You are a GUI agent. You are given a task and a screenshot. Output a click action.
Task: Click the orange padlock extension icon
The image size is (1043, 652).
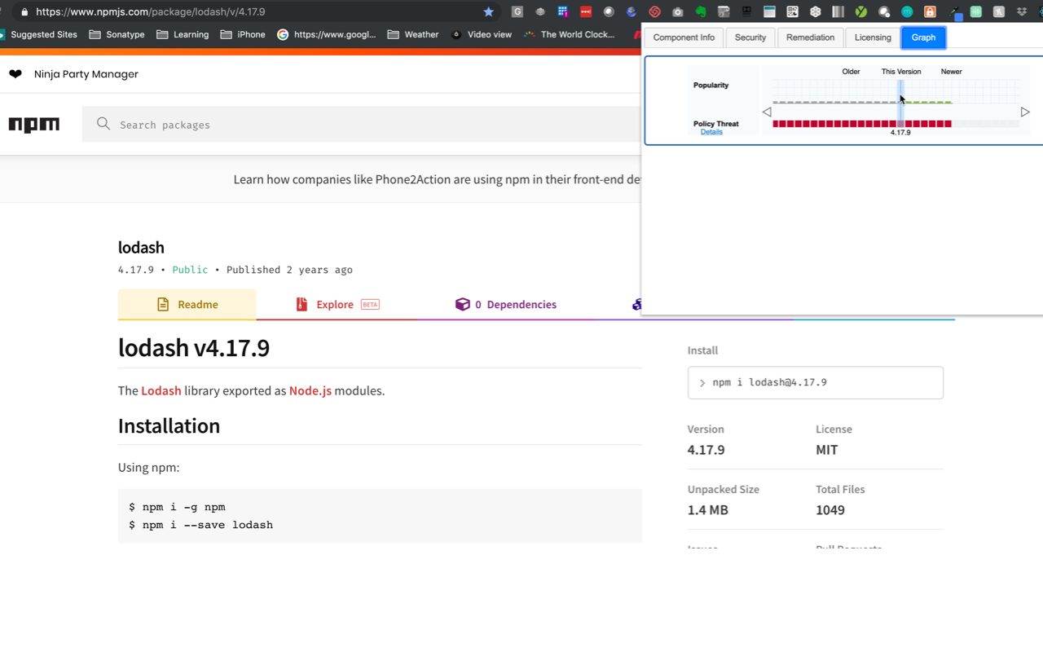[x=930, y=11]
